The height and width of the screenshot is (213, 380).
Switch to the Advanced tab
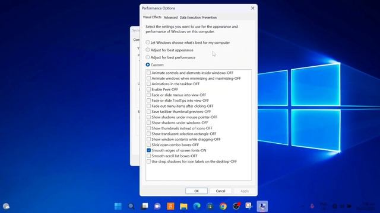point(170,17)
